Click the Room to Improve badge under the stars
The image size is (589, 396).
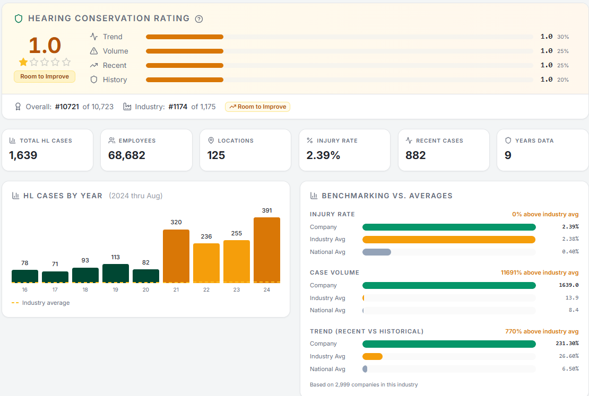pos(45,76)
